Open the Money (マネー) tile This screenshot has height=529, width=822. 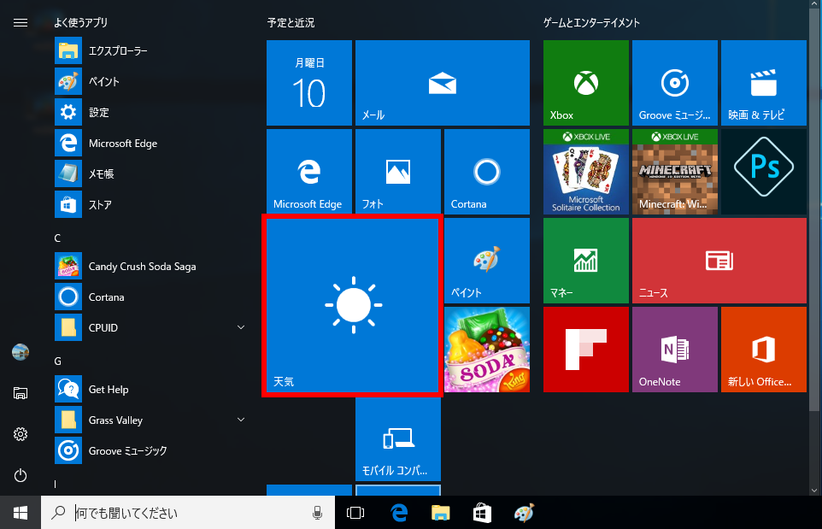coord(585,261)
